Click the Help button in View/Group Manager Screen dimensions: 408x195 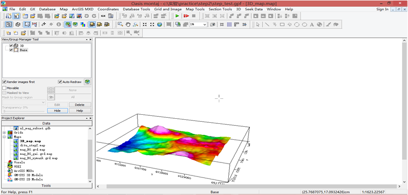coord(80,111)
